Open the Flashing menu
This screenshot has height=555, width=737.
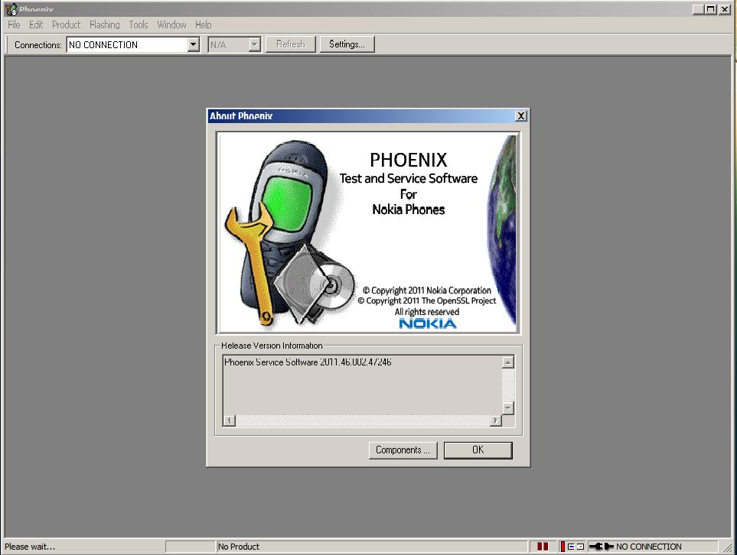click(105, 25)
